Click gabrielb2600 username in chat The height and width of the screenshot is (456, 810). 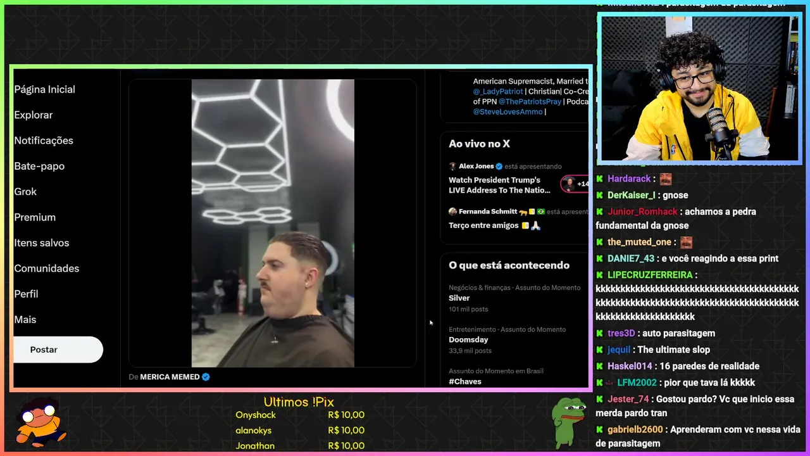point(635,429)
